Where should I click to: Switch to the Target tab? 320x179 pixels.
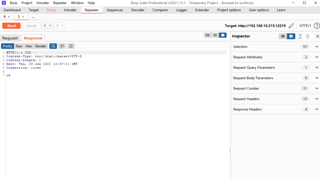click(33, 10)
